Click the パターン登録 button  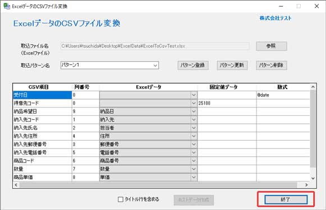192,66
